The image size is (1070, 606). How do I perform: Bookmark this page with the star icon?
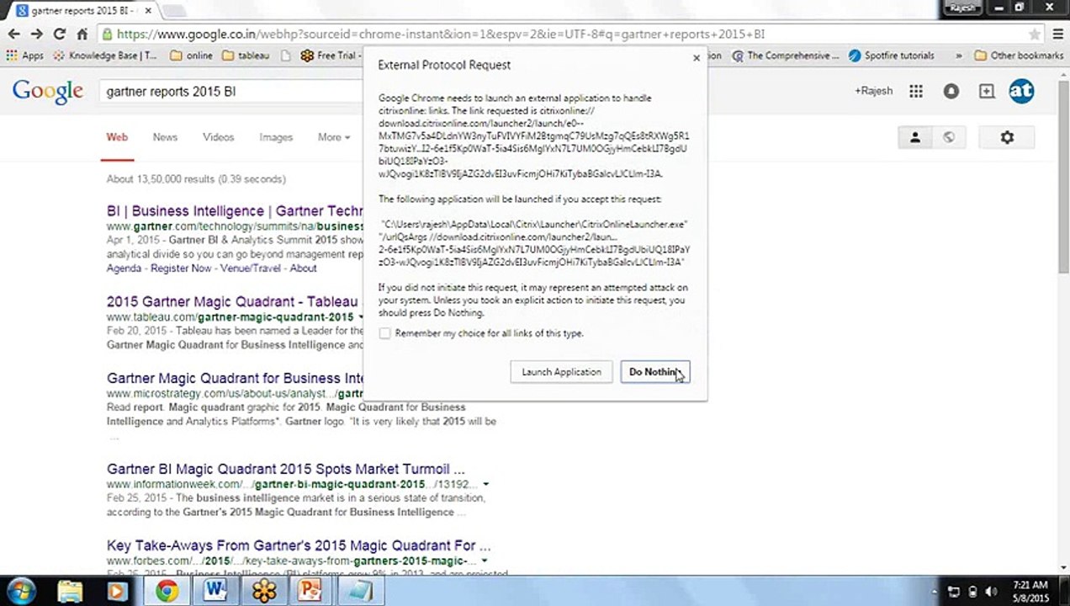(x=1035, y=35)
